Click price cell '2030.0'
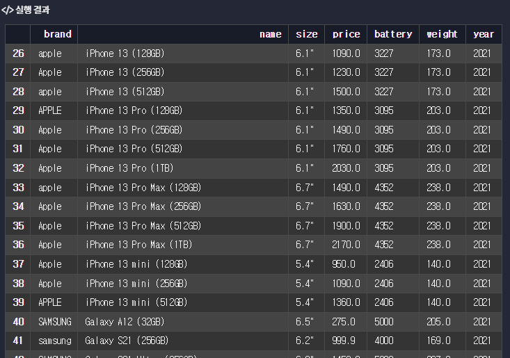This screenshot has height=358, width=510. (346, 168)
